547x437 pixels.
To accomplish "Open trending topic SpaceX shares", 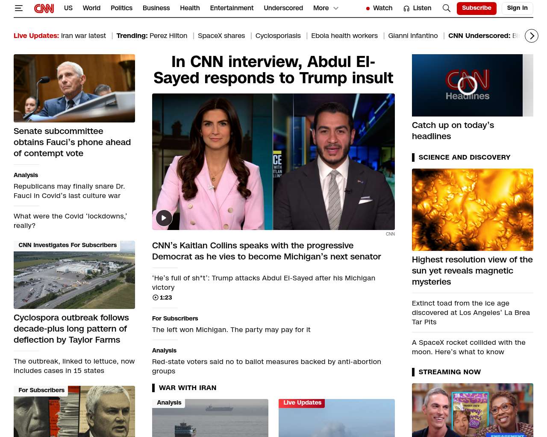I will point(221,36).
